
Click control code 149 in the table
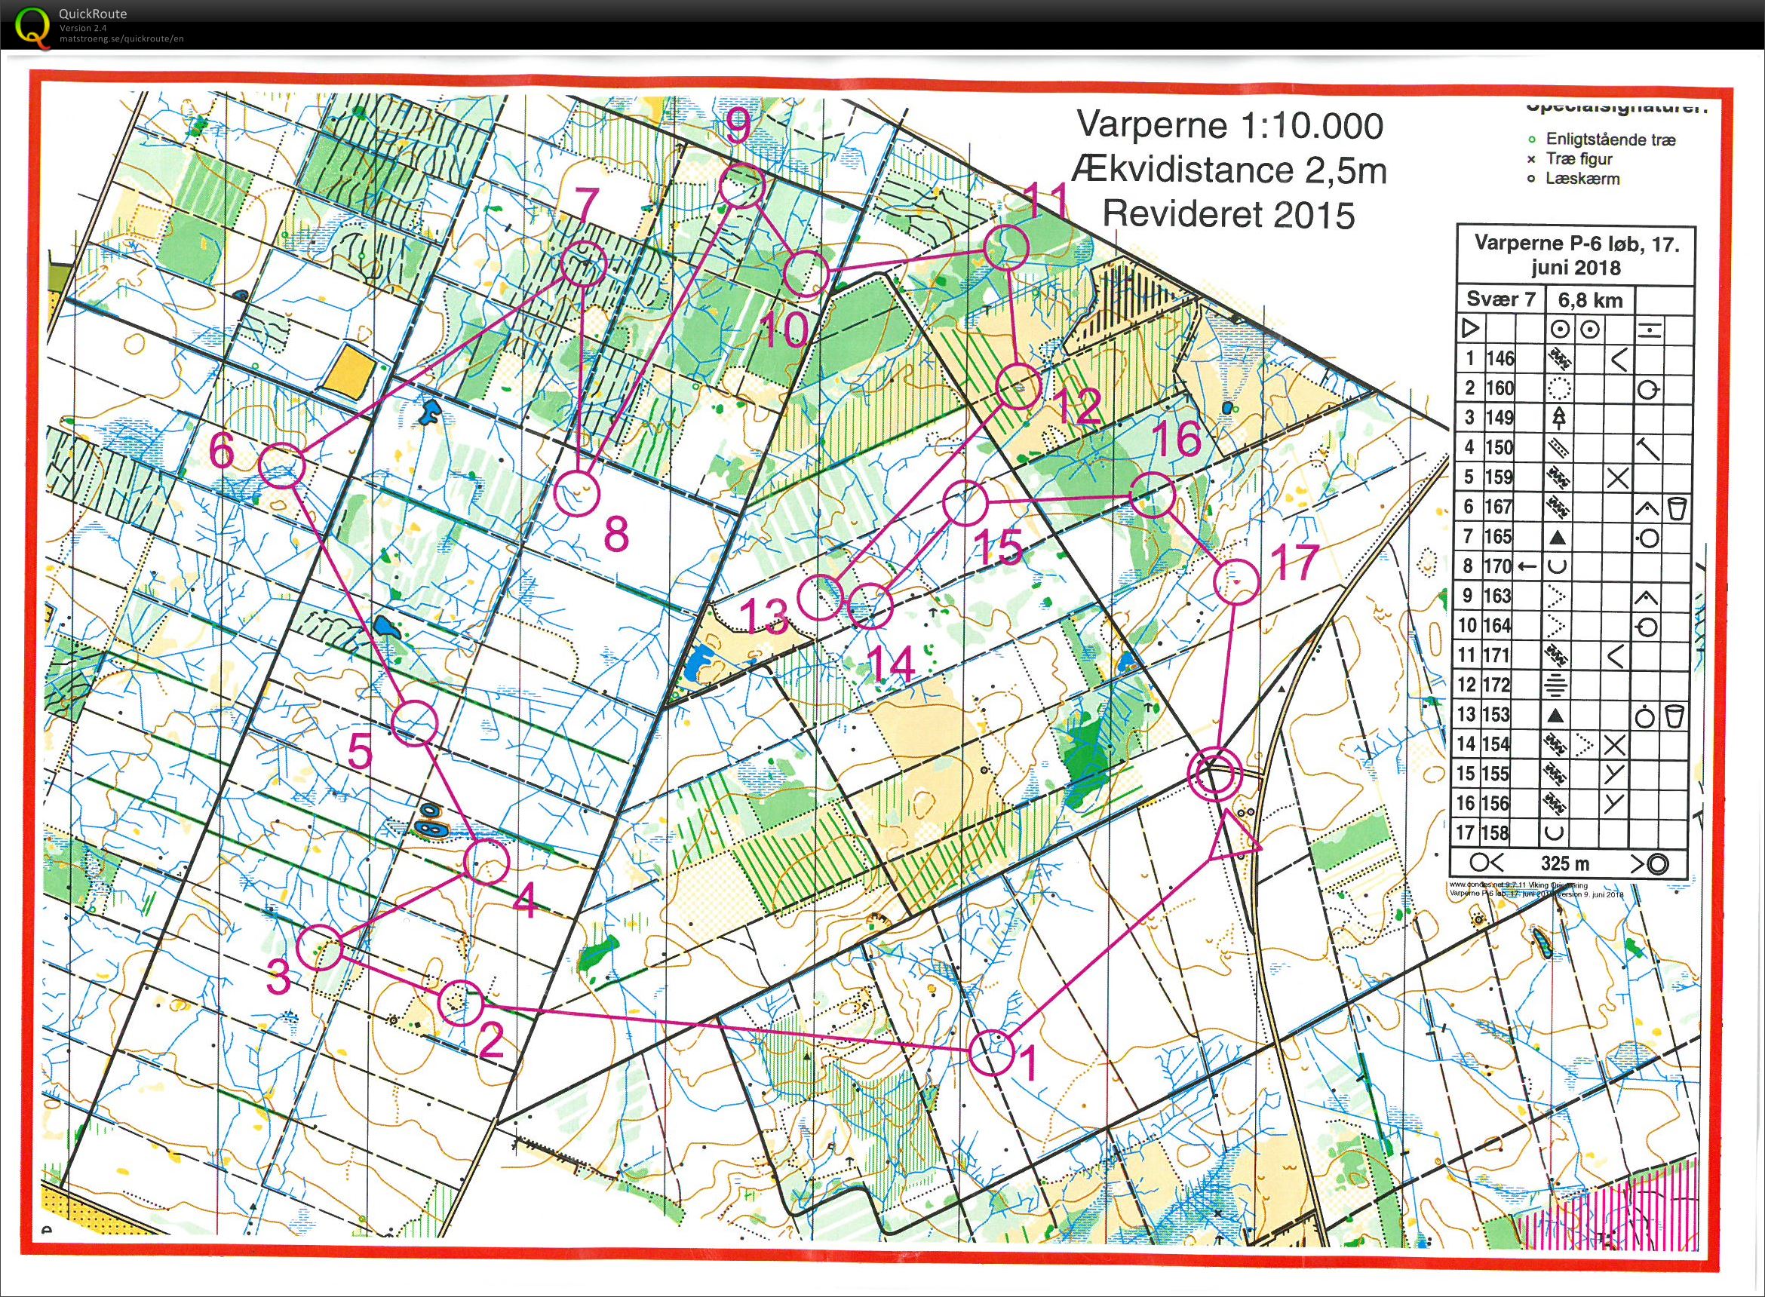click(x=1499, y=418)
